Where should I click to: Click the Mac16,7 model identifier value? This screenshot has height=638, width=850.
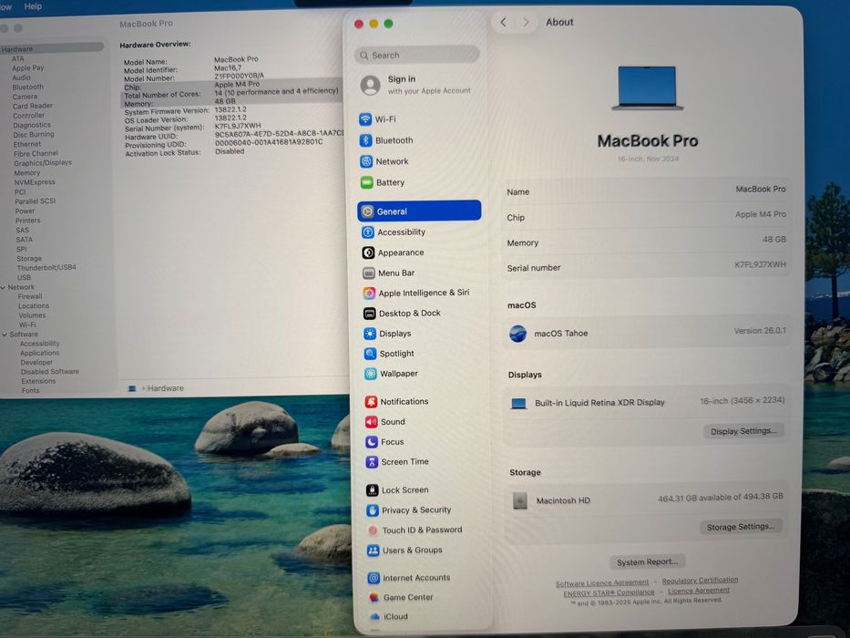(228, 67)
